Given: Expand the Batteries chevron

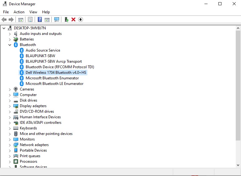Looking at the screenshot, I should point(10,39).
